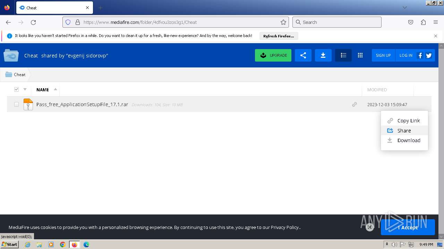Open Microsoft Edge from the taskbar
Viewport: 444px width, 249px height.
coord(86,245)
